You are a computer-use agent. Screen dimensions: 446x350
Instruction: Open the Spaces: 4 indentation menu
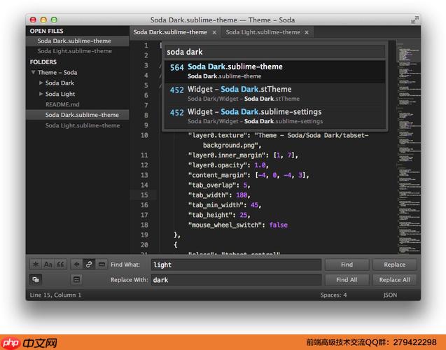point(333,295)
